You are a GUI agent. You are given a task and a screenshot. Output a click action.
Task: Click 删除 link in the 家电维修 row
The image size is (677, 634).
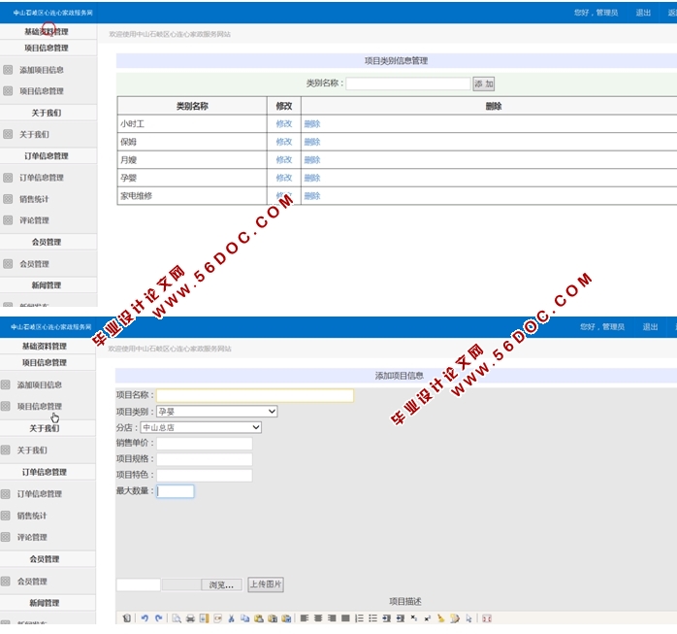coord(312,196)
